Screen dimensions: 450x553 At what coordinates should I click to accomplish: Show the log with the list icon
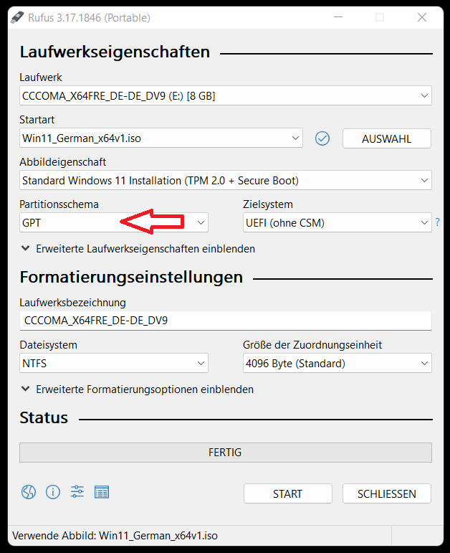coord(102,491)
